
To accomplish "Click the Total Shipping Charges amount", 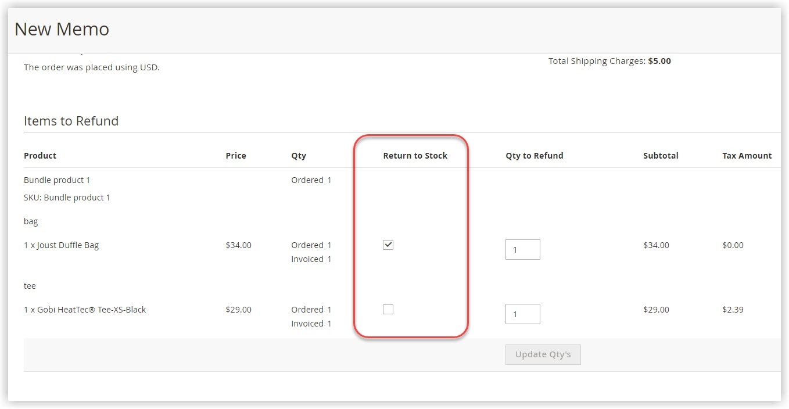I will (x=659, y=60).
